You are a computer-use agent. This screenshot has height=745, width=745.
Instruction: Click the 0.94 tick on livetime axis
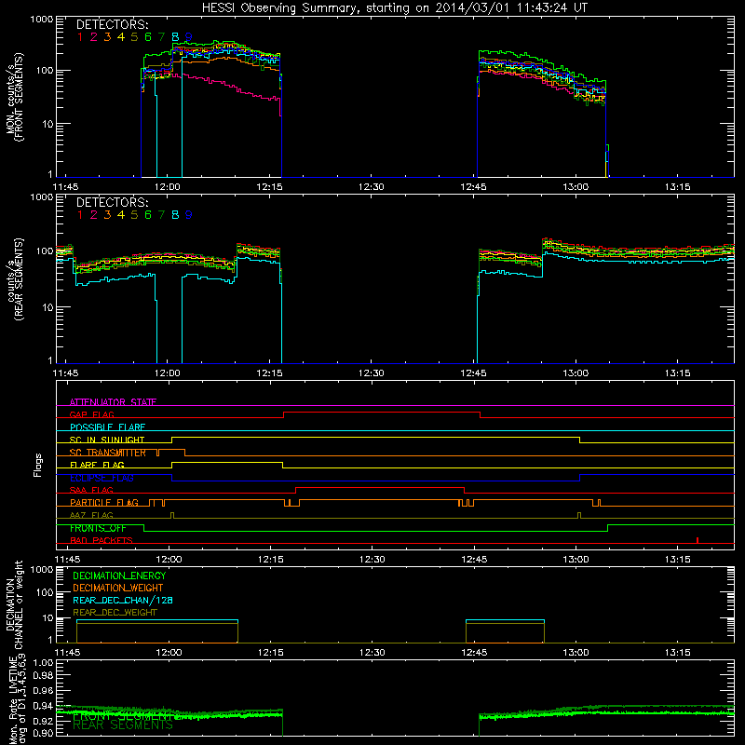44,706
